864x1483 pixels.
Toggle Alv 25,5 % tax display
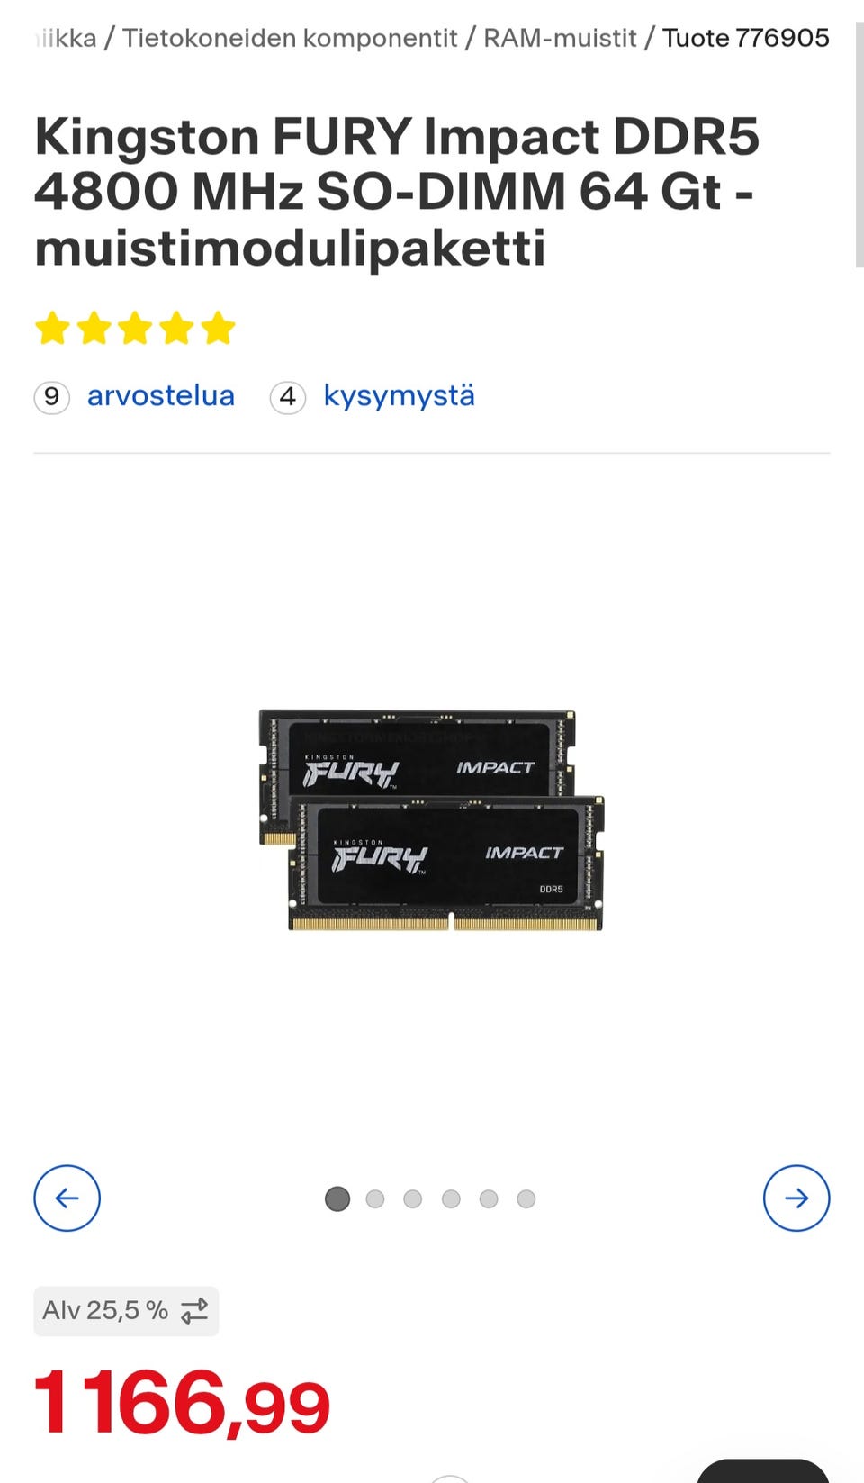(126, 1310)
